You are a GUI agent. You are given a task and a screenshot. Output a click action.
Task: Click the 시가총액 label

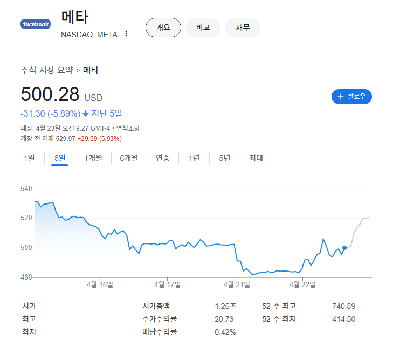tap(156, 306)
